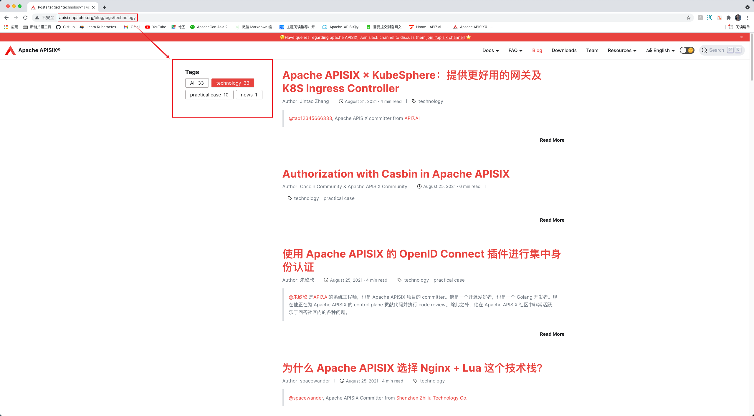This screenshot has width=754, height=416.
Task: Open Chrome three-dot menu
Action: 748,18
